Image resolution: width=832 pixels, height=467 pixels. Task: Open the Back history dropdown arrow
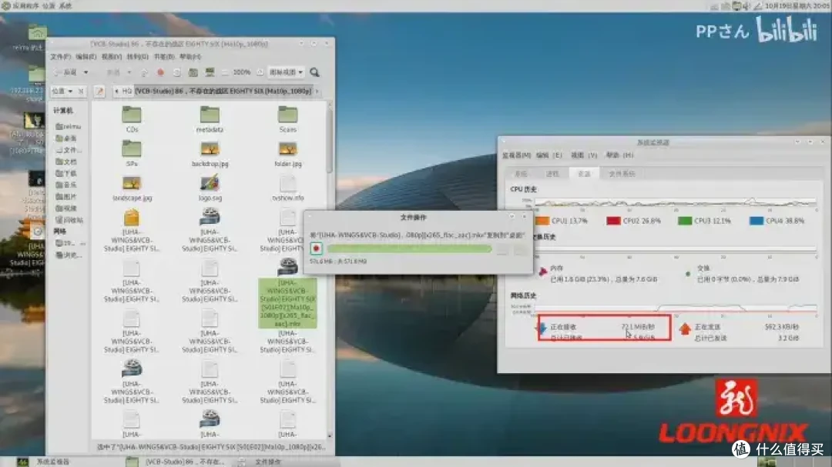(x=86, y=72)
